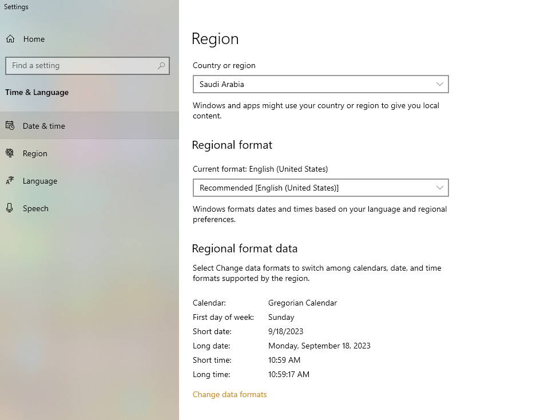Viewport: 560px width, 420px height.
Task: Click the local content description text
Action: pos(316,110)
